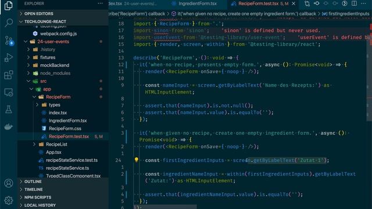The width and height of the screenshot is (372, 209).
Task: Click the red error marker in overview ruler
Action: pyautogui.click(x=370, y=27)
